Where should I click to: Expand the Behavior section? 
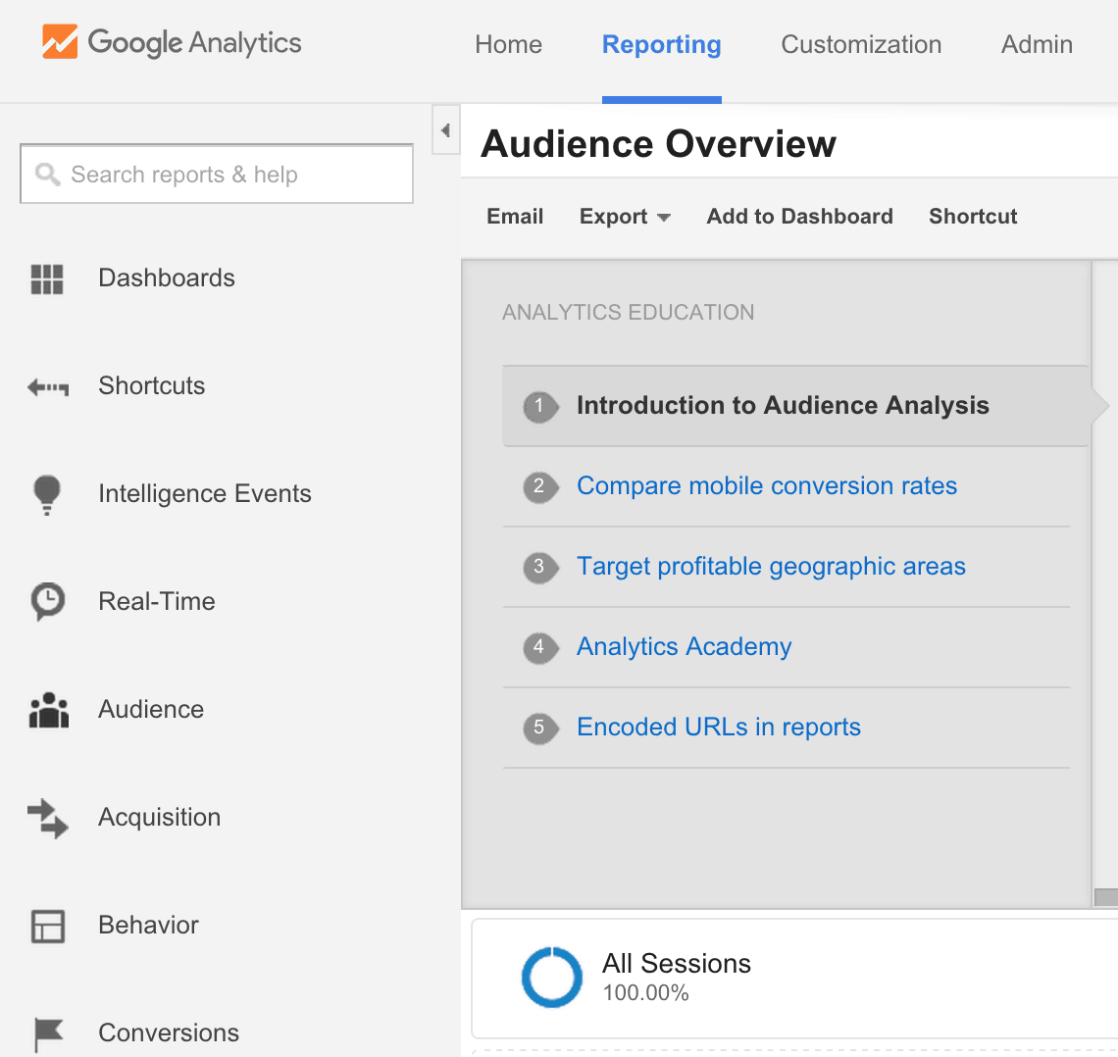147,925
